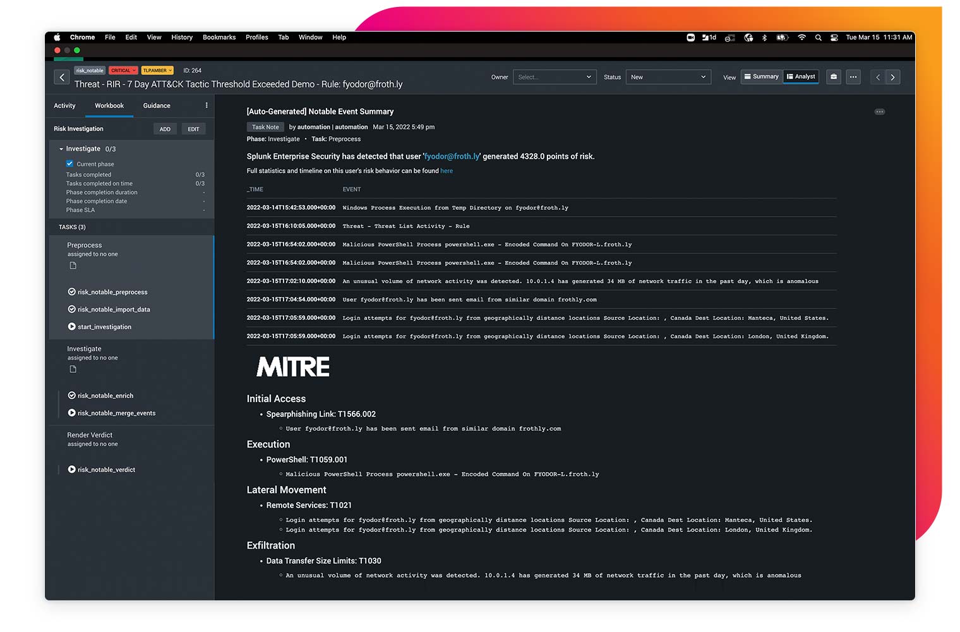Open the Guidance tab

click(x=157, y=106)
